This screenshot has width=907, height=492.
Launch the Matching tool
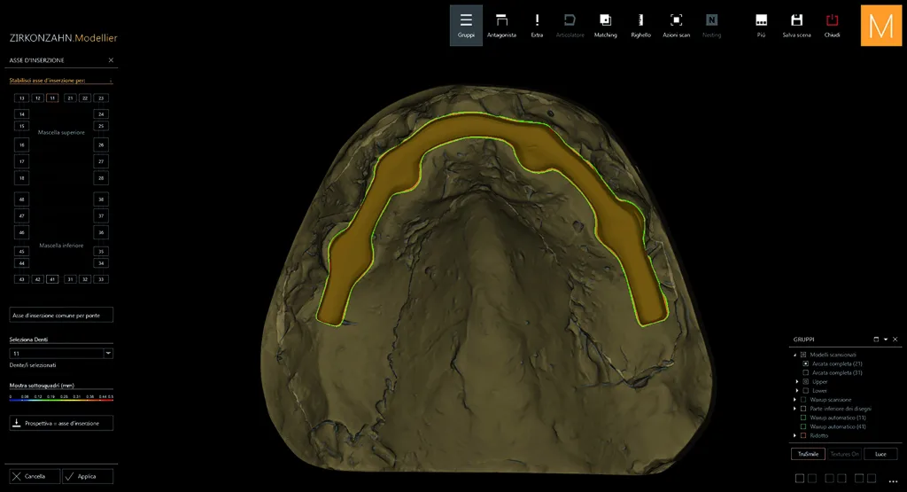(605, 26)
